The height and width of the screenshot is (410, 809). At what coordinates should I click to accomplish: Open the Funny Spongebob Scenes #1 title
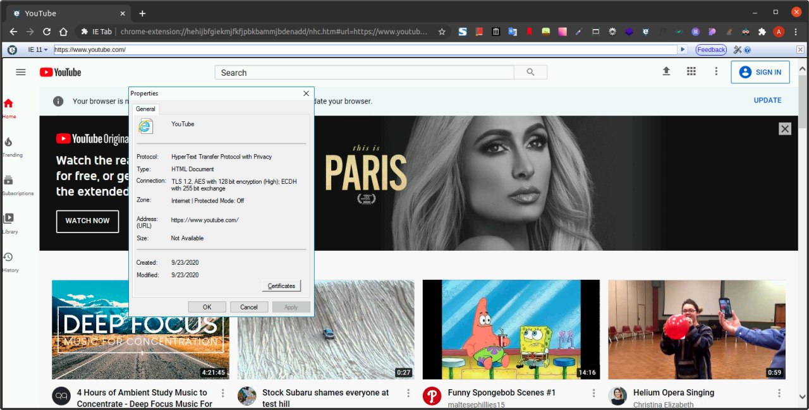502,393
